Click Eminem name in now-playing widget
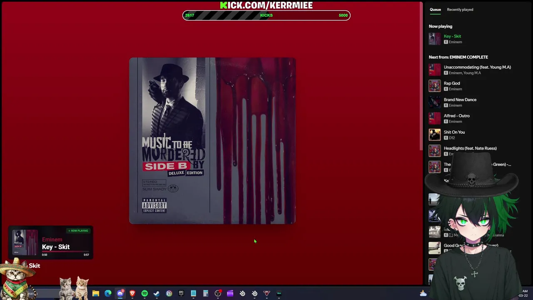Image resolution: width=533 pixels, height=300 pixels. [x=52, y=240]
